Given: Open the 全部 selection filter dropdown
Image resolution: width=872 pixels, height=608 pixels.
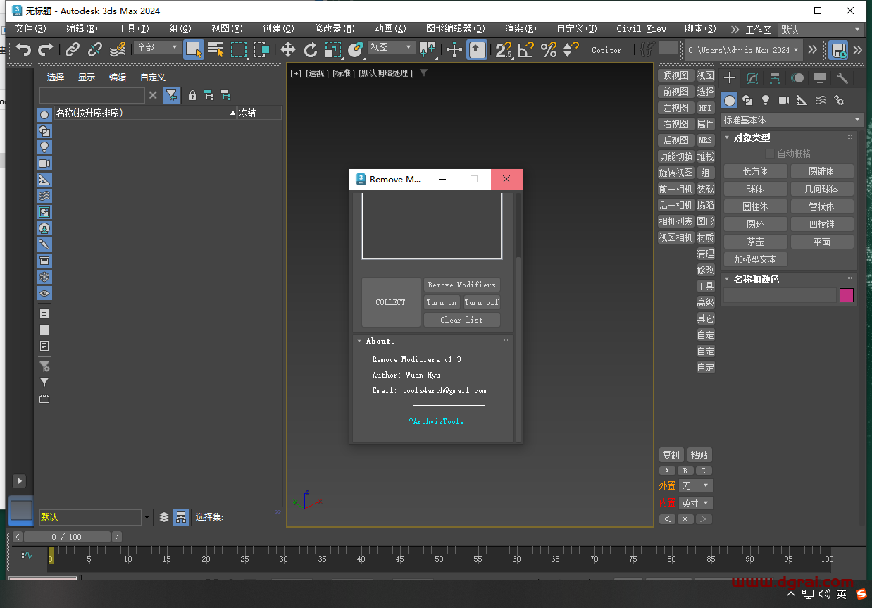Looking at the screenshot, I should coord(158,47).
